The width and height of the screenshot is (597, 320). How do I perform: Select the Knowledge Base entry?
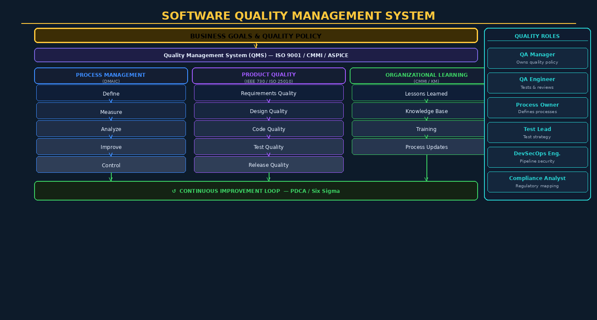pyautogui.click(x=426, y=111)
